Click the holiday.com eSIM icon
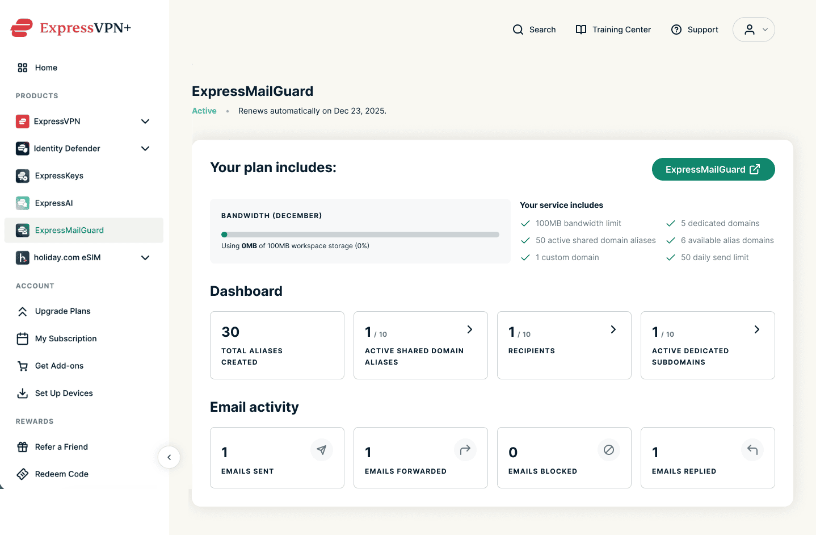This screenshot has width=816, height=535. [23, 257]
